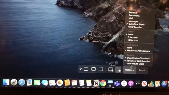
Task: Select Capture Selected Window icon
Action: pos(93,69)
